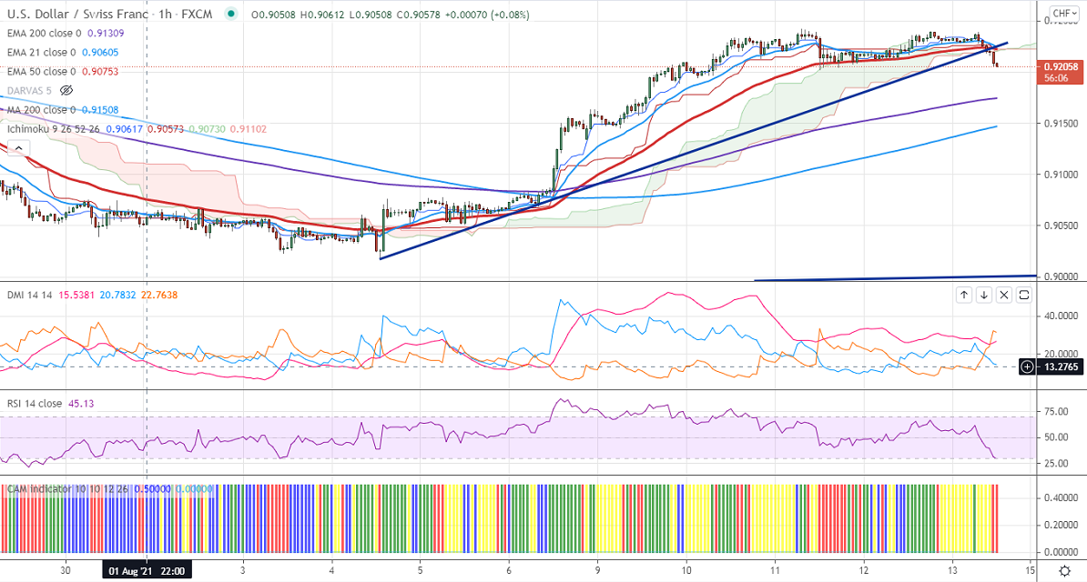Select the Ichimoku 9 26 52 26 legend

(55, 129)
